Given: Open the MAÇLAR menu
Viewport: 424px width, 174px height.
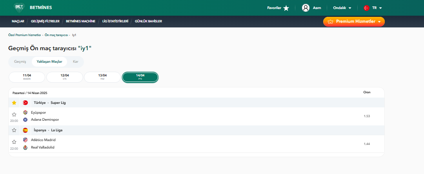Looking at the screenshot, I should (18, 21).
